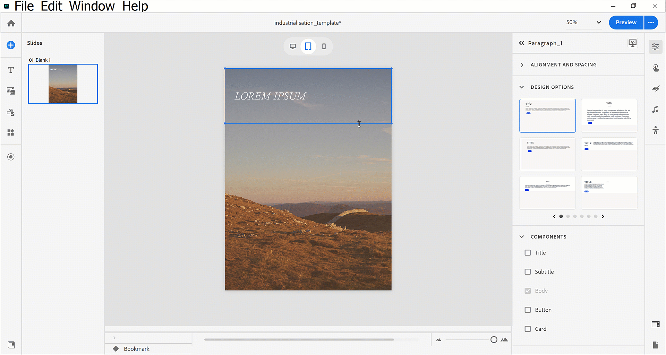Click the Bookmark diamond icon
This screenshot has height=355, width=666.
pos(116,349)
